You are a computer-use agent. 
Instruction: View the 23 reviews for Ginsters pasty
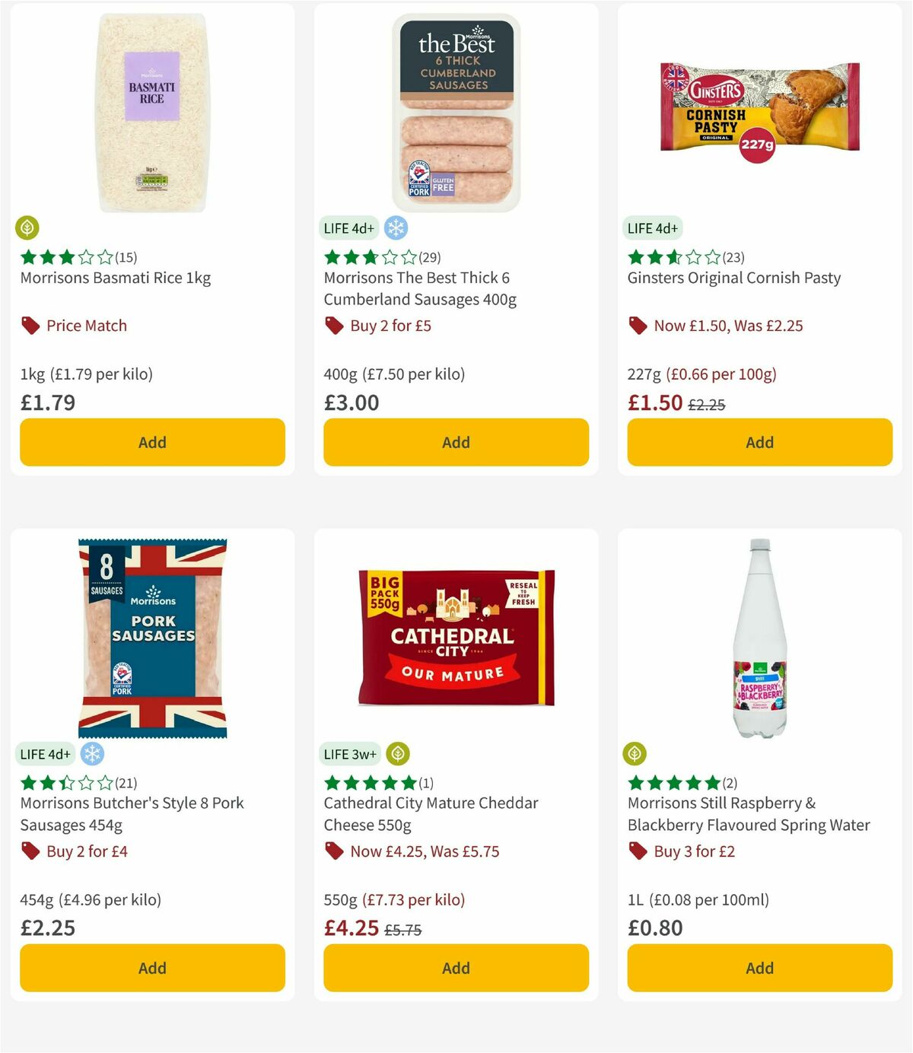[732, 257]
